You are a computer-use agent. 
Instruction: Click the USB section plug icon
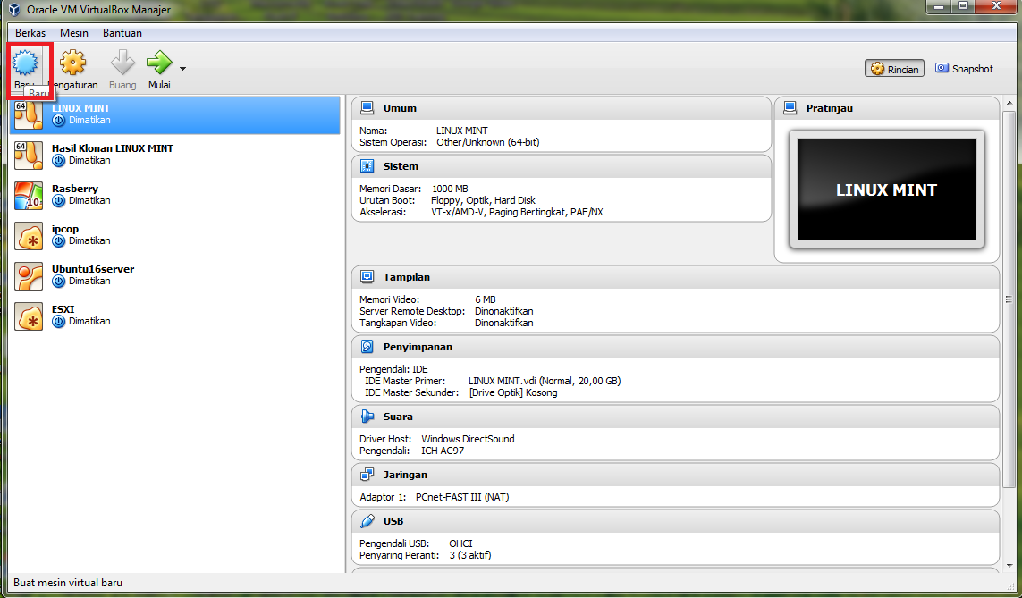coord(367,521)
